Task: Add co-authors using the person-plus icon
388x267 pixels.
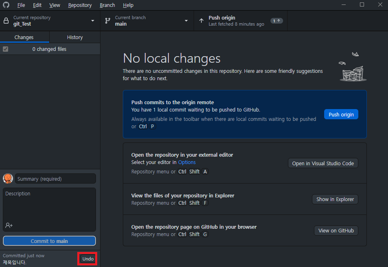Action: point(9,225)
